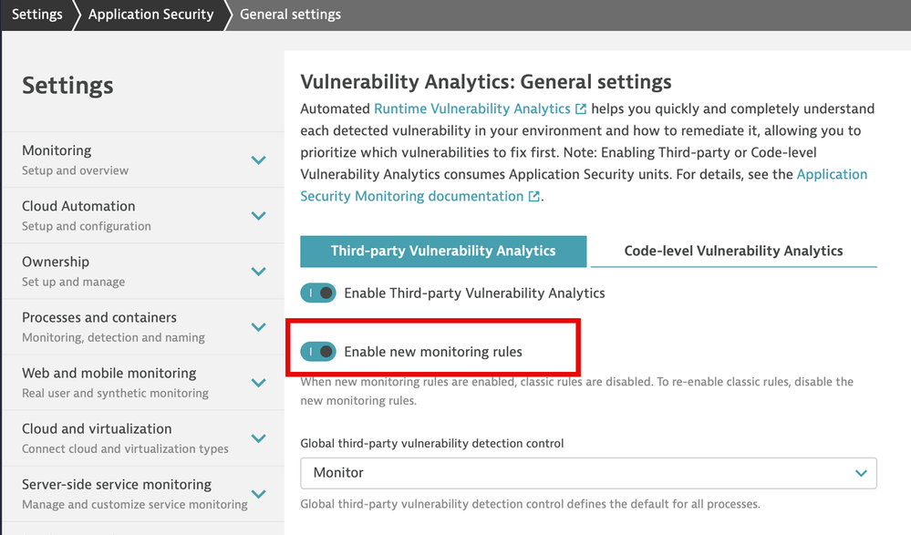
Task: Open Application Security Monitoring documentation link
Action: coord(584,185)
